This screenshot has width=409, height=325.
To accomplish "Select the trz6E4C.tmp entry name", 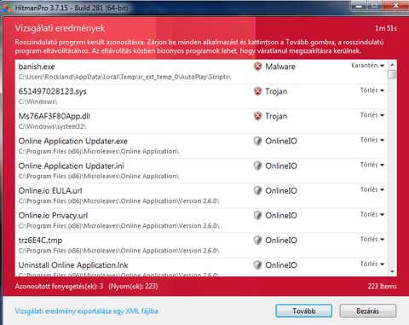I will pos(40,240).
